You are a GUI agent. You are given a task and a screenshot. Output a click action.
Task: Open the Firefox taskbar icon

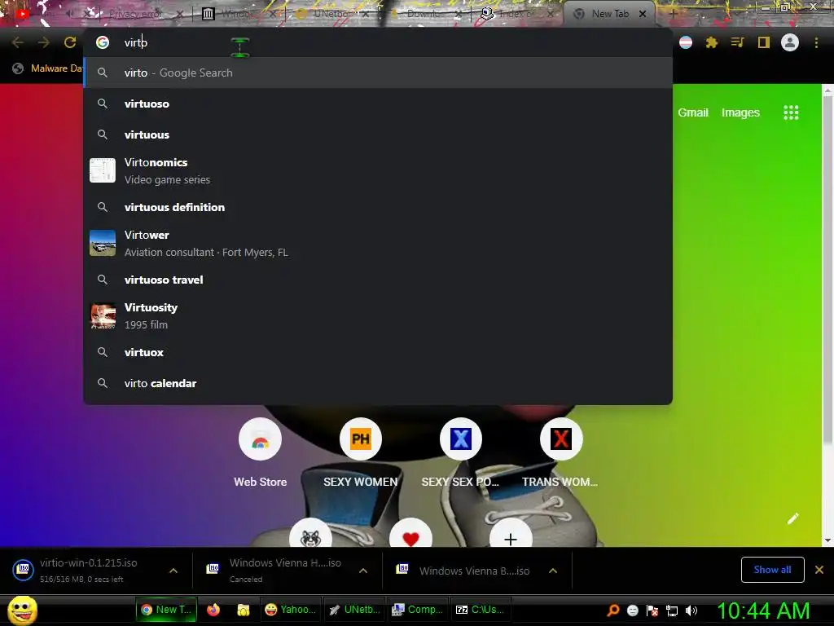click(213, 610)
